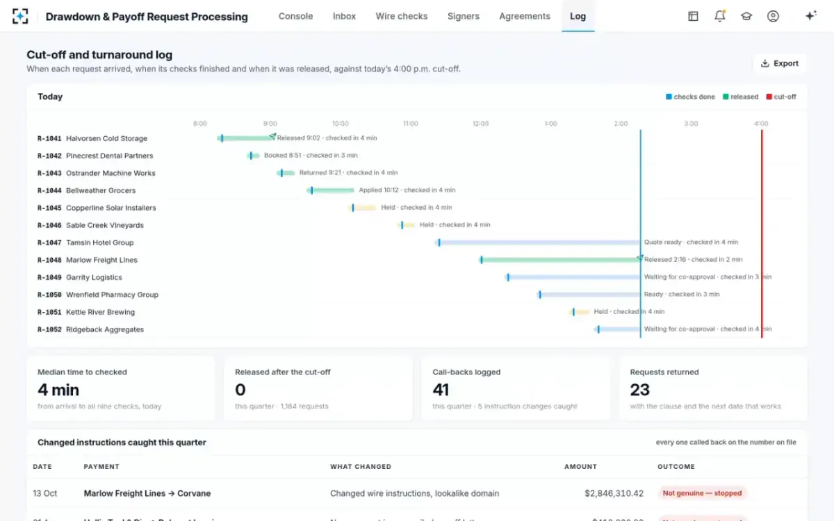
Task: Click the 13 Oct date cell
Action: (45, 493)
